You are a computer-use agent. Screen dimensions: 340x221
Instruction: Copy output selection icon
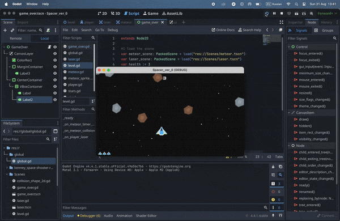pos(280,167)
